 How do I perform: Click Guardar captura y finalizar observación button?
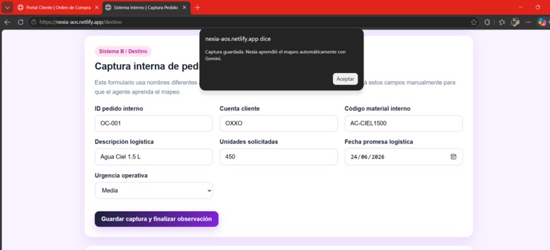[156, 219]
